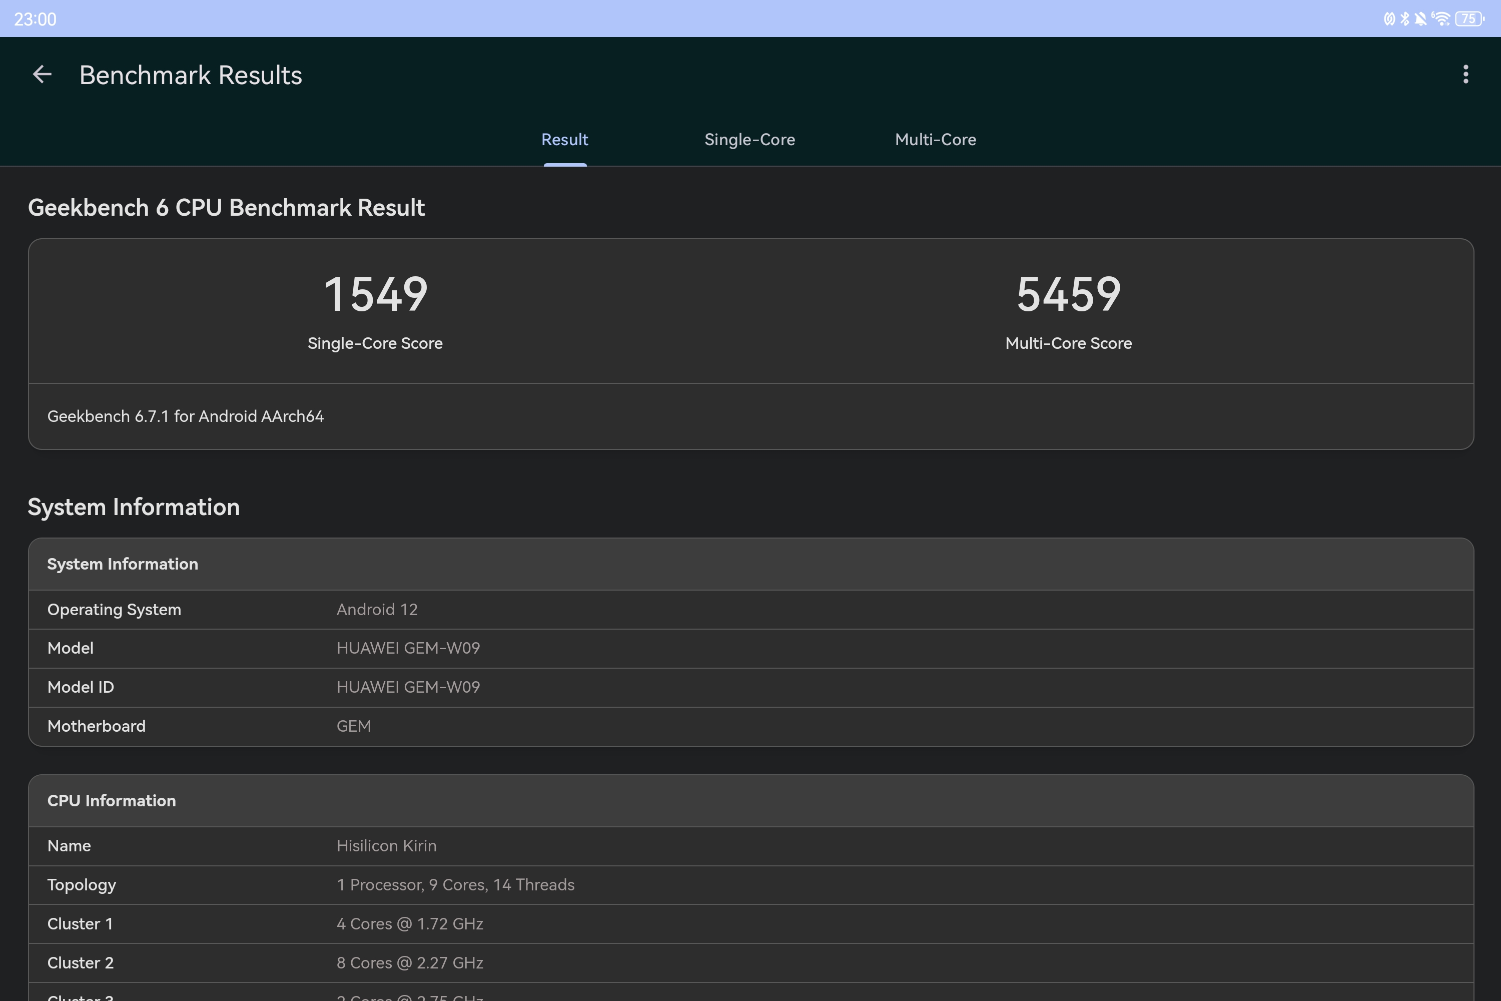
Task: Tap the 23:00 clock in status bar
Action: click(35, 19)
